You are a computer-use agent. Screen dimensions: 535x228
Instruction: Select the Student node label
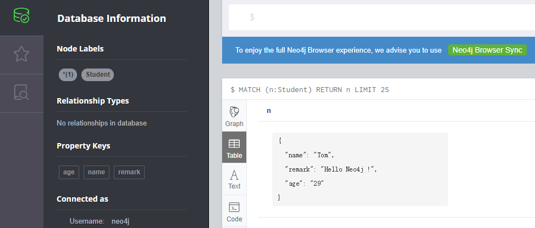pyautogui.click(x=98, y=75)
